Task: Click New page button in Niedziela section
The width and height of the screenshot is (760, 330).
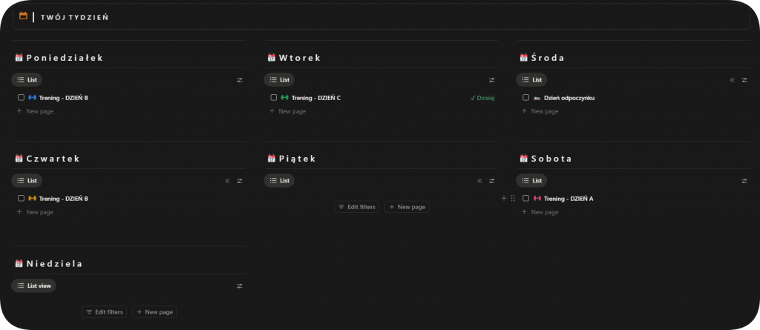Action: coord(154,312)
